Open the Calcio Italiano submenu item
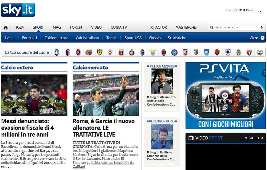The height and width of the screenshot is (170, 267). pos(87,38)
